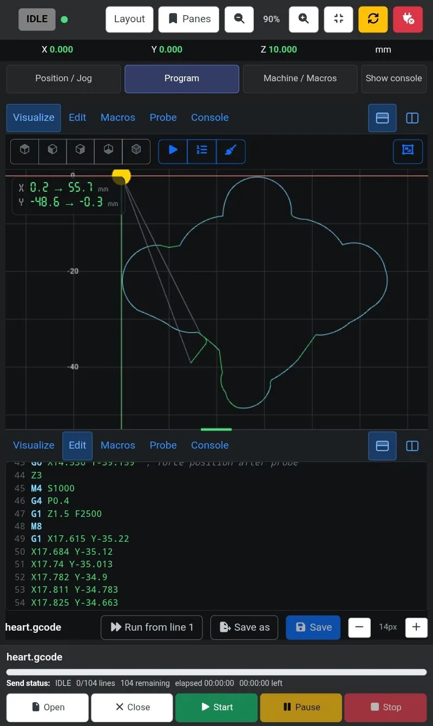Pause the running job

click(x=301, y=708)
